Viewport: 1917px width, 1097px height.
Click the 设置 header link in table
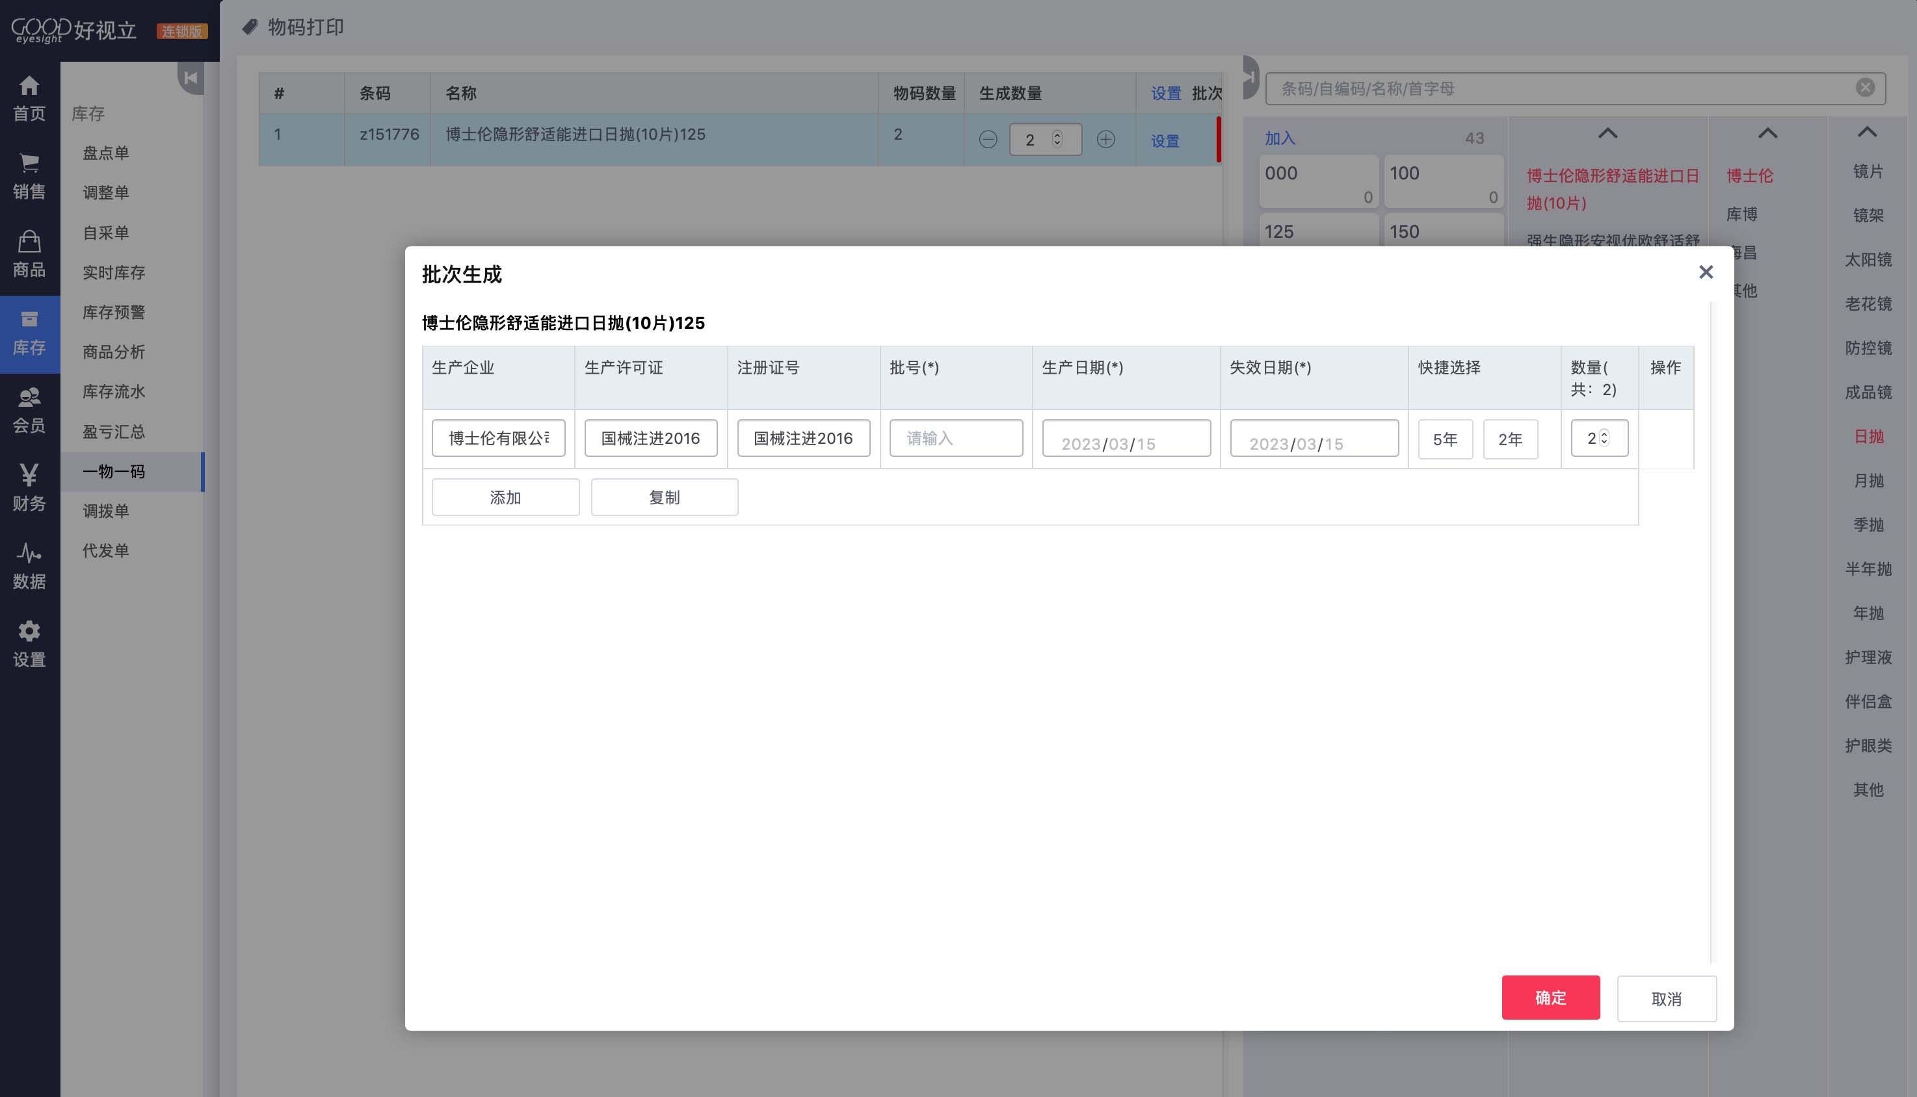click(x=1165, y=94)
